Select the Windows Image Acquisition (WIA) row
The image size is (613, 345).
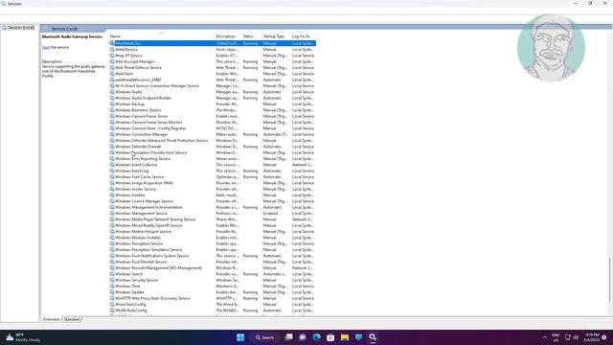pyautogui.click(x=213, y=183)
